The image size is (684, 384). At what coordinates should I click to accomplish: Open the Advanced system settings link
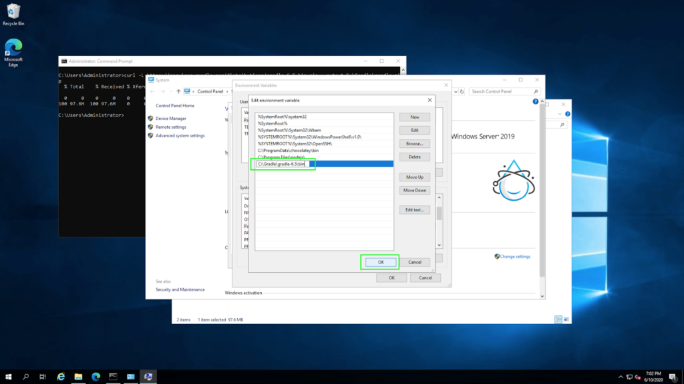180,135
